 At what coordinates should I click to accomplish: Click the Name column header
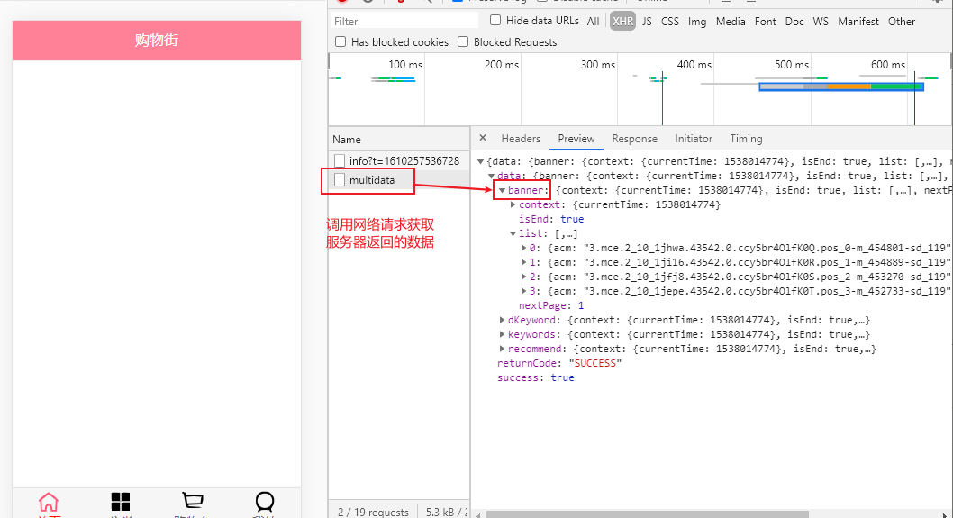(x=399, y=140)
